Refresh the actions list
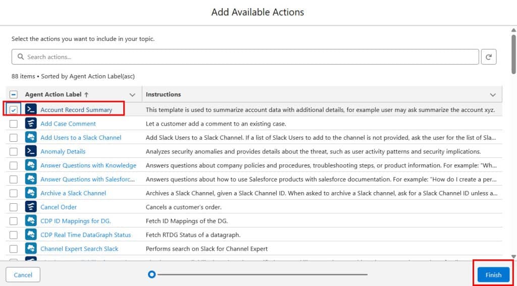The height and width of the screenshot is (286, 517). (489, 56)
